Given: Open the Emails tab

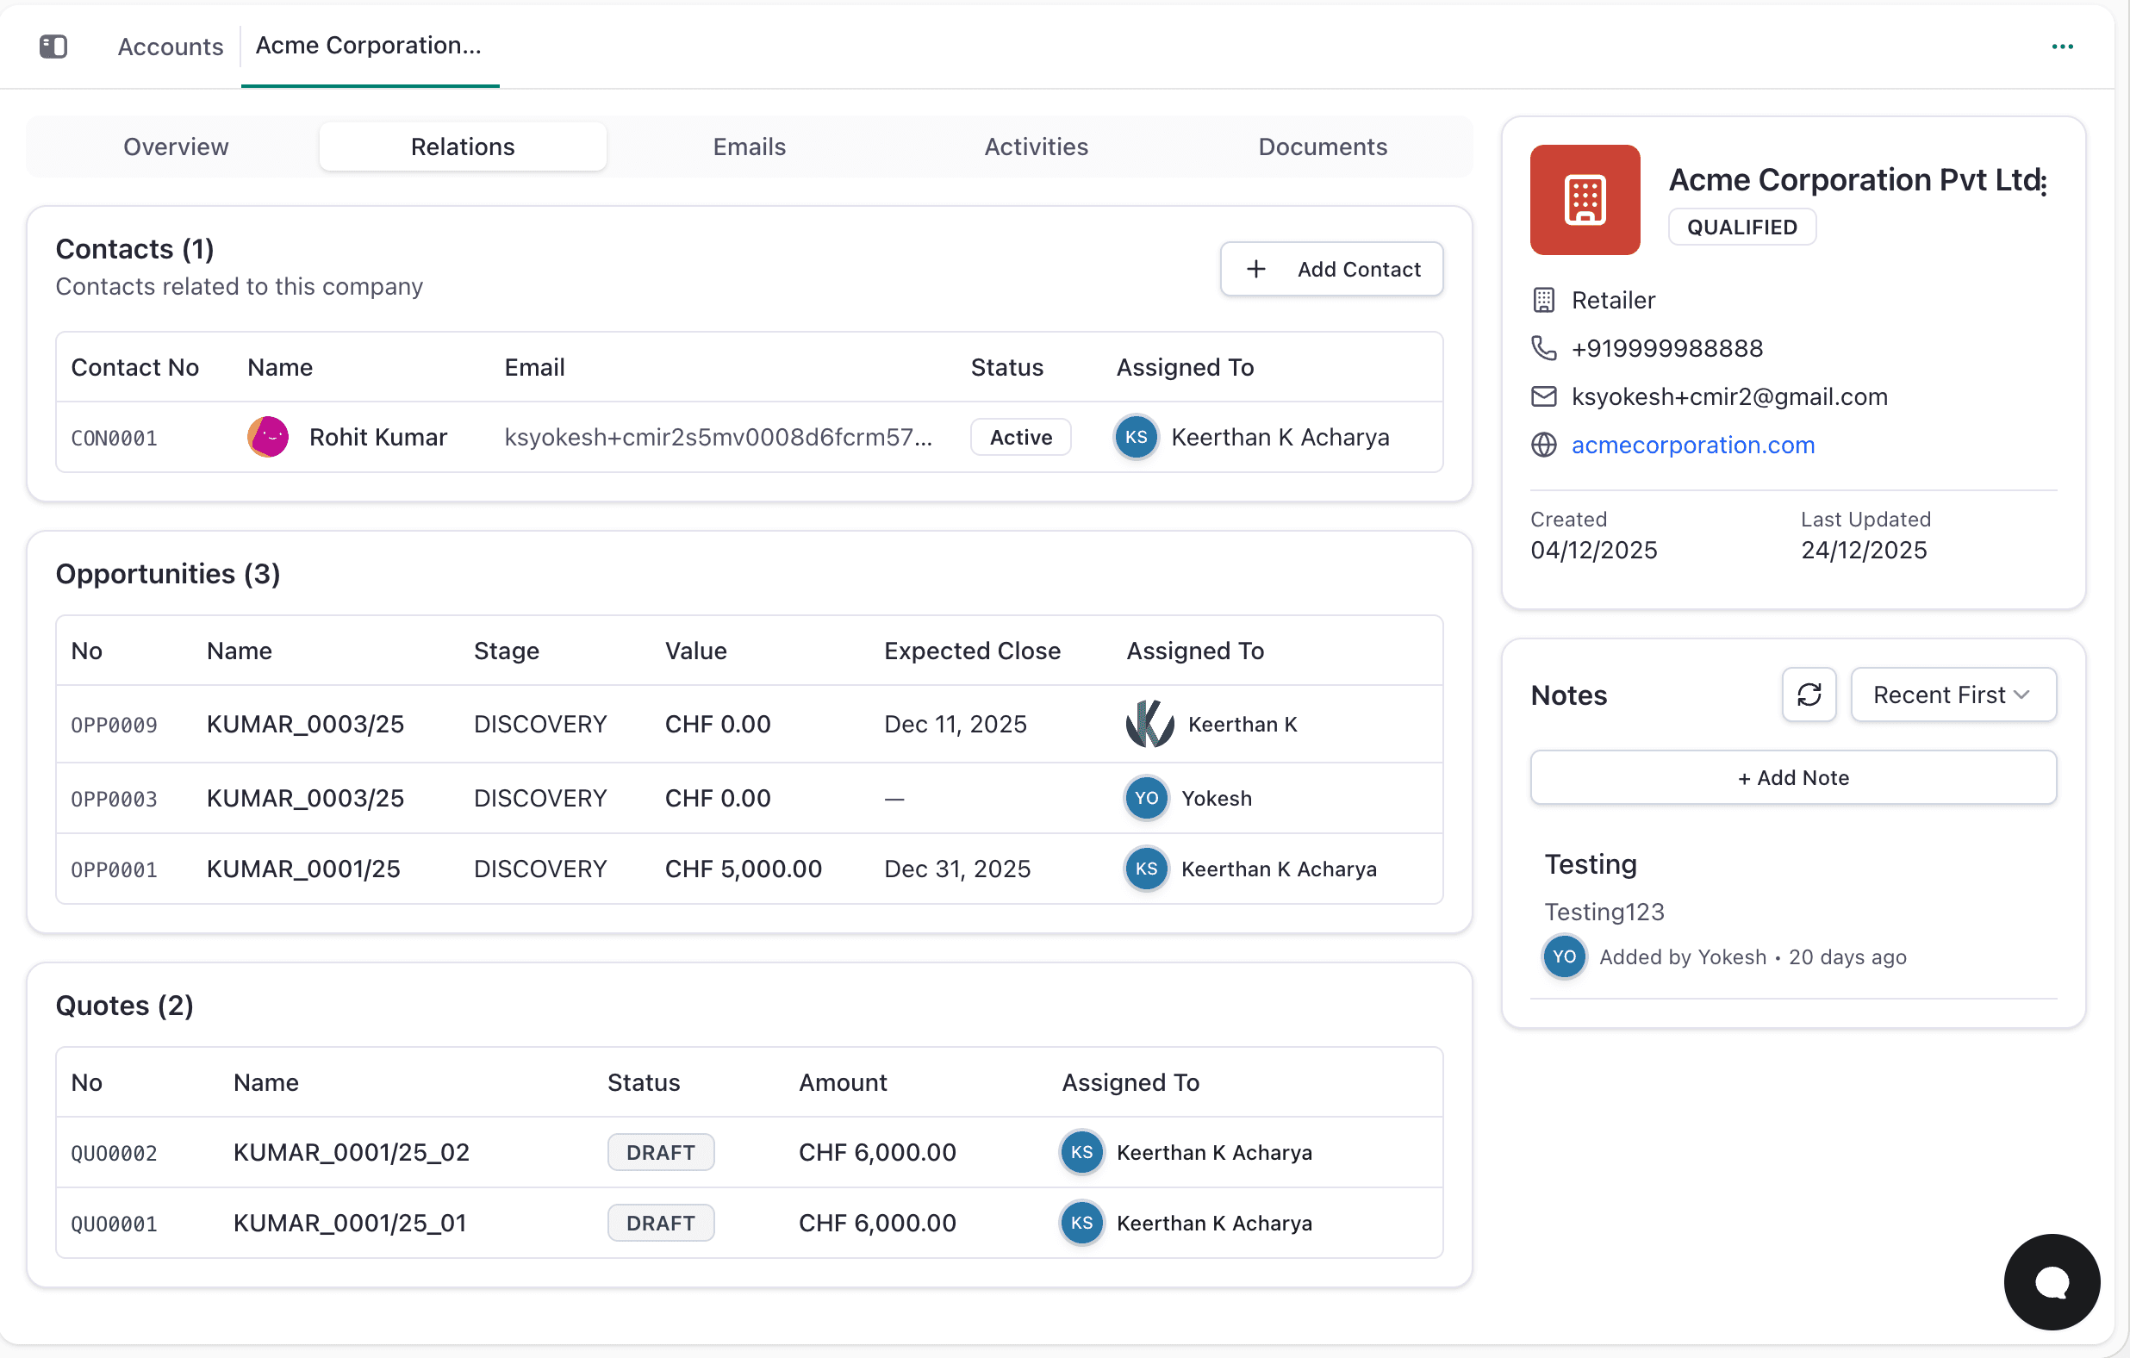Looking at the screenshot, I should (750, 146).
